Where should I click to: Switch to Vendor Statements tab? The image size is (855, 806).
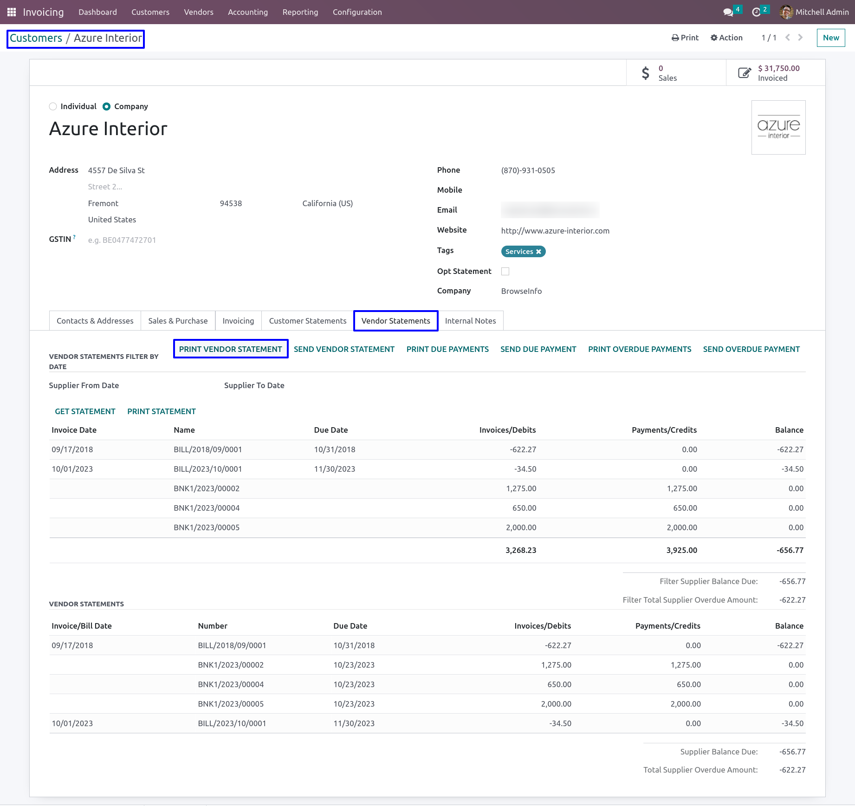[x=396, y=321]
